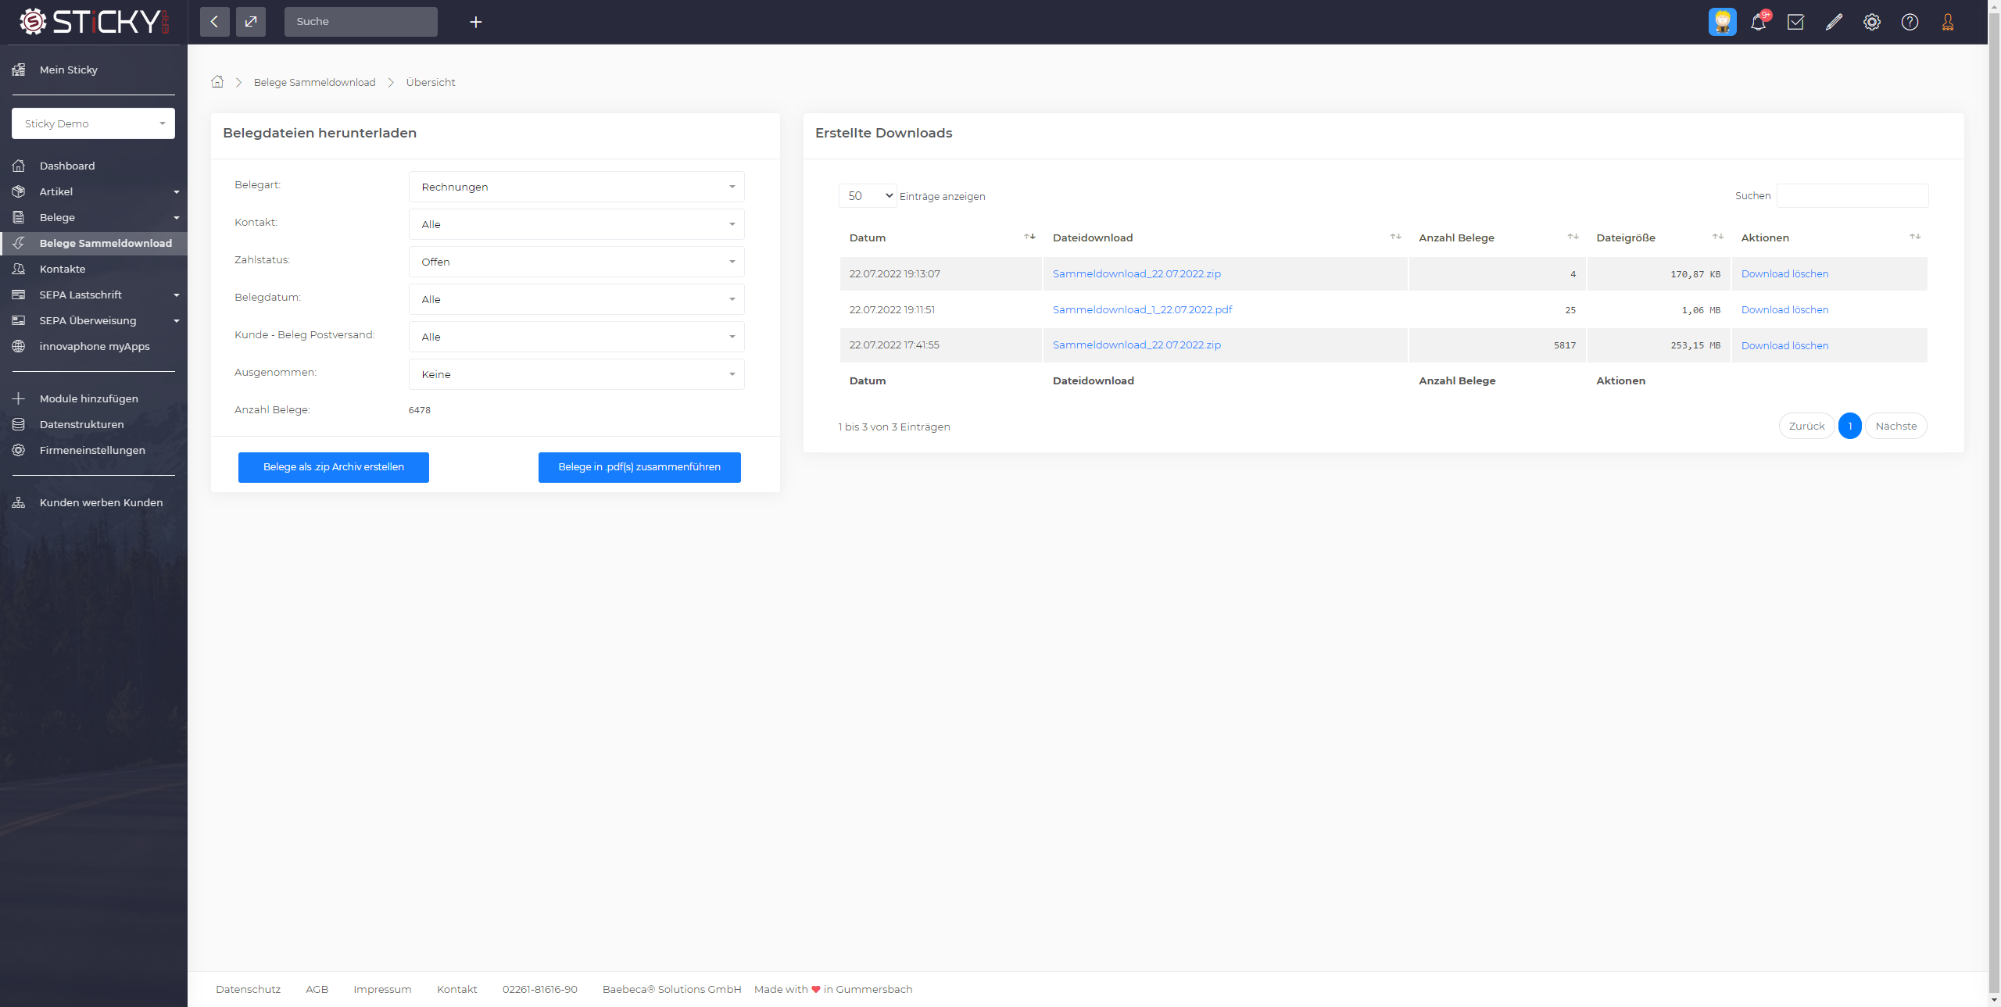Click the Zurück pagination button
Screen dimensions: 2001x1007
coord(1806,426)
